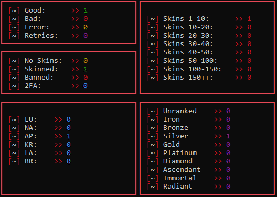Click the blue value next to 2FA
The height and width of the screenshot is (197, 277).
[86, 86]
